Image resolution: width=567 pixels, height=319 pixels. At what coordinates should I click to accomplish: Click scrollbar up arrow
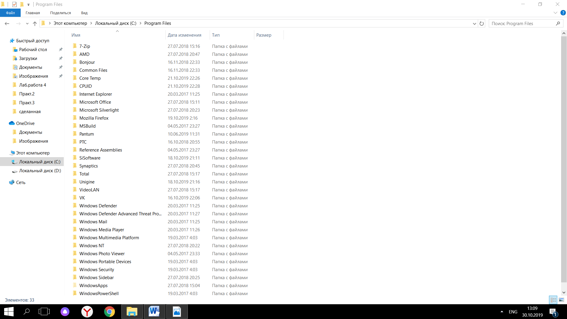564,33
